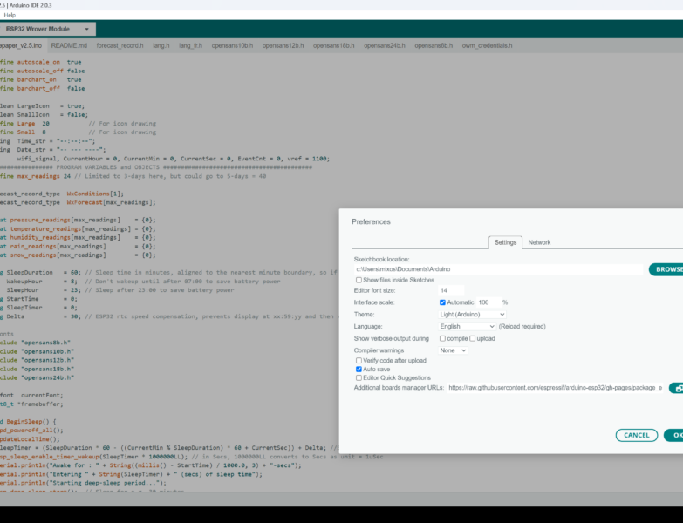
Task: Click the Editor font size field
Action: [x=451, y=290]
